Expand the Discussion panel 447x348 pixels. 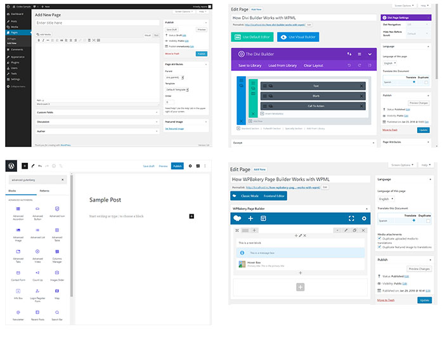(x=97, y=122)
